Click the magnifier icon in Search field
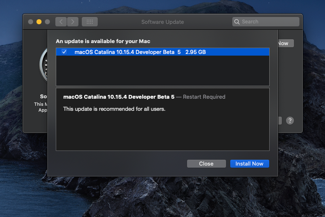Screen dimensions: 325x217 click(237, 22)
